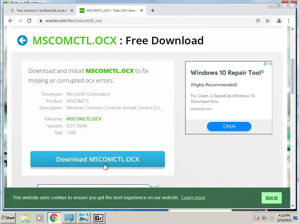Click the vertical scrollbar thumb

[x=293, y=76]
